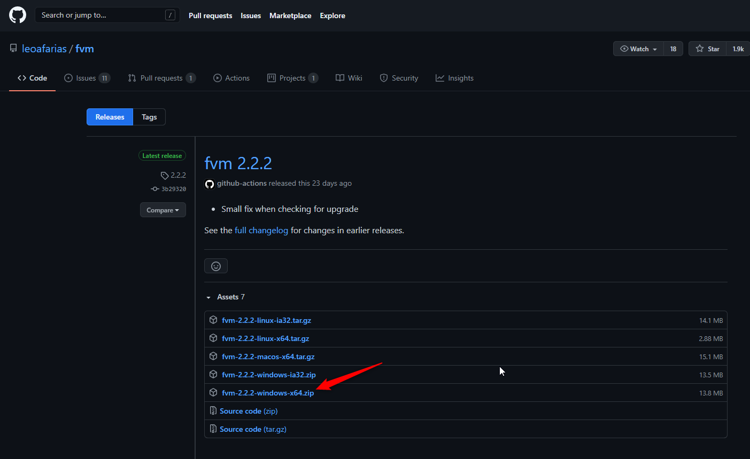This screenshot has width=750, height=459.
Task: Click the github-actions avatar icon
Action: click(x=210, y=184)
